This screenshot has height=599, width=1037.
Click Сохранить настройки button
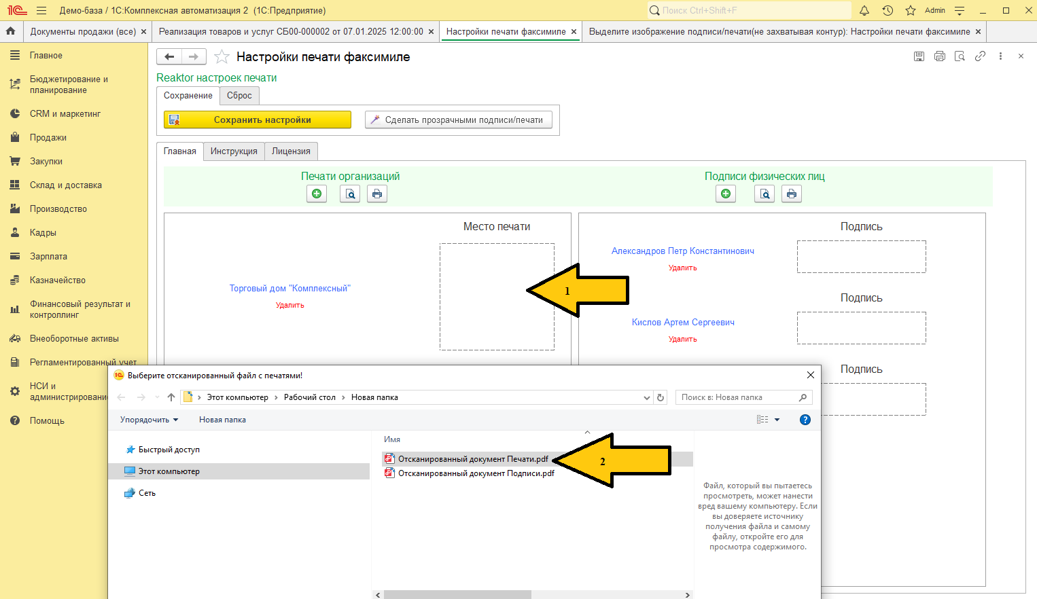[x=258, y=120]
